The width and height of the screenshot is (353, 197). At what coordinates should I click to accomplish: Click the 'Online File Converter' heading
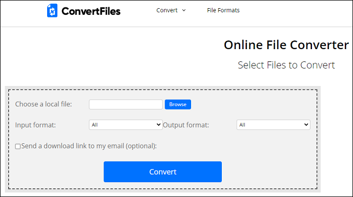coord(286,45)
